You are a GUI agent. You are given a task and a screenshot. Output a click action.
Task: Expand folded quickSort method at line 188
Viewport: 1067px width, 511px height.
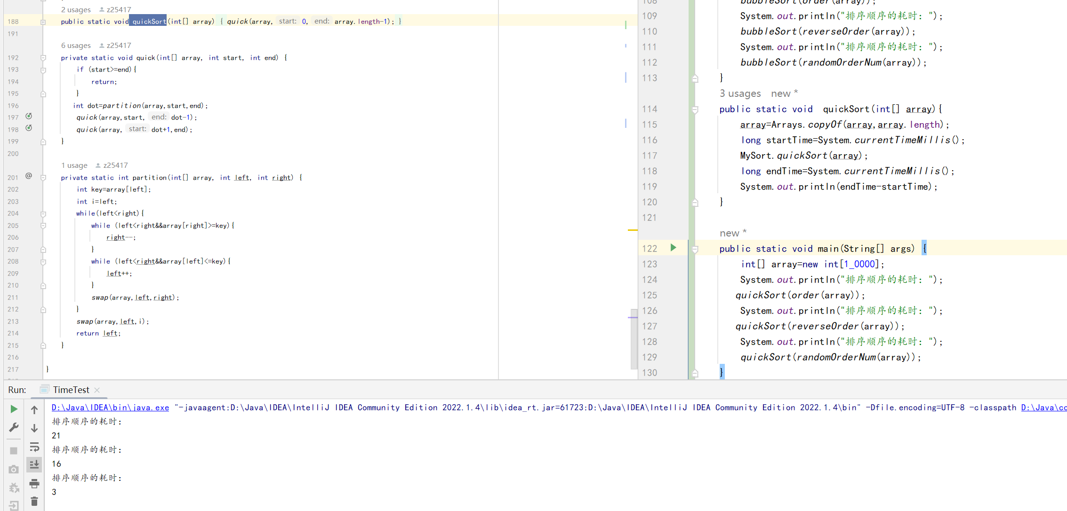tap(43, 22)
